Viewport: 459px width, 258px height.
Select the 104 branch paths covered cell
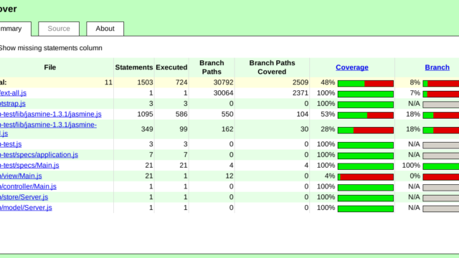point(272,114)
